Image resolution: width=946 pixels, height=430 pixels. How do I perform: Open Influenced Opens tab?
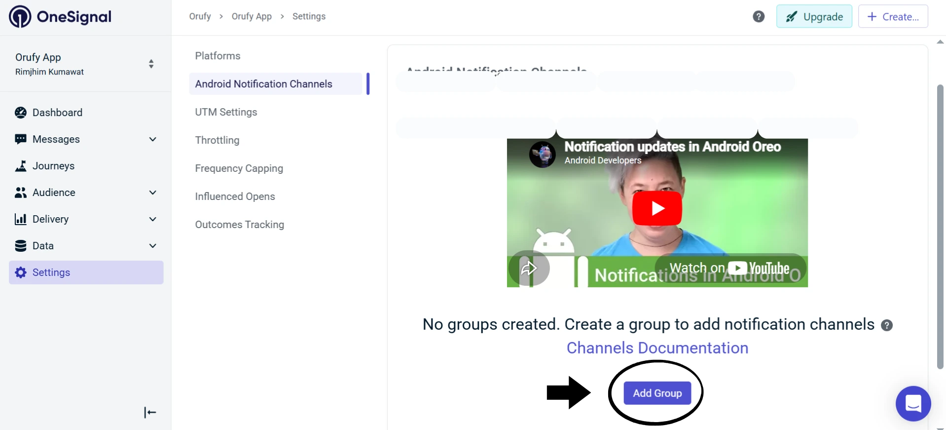[x=235, y=196]
